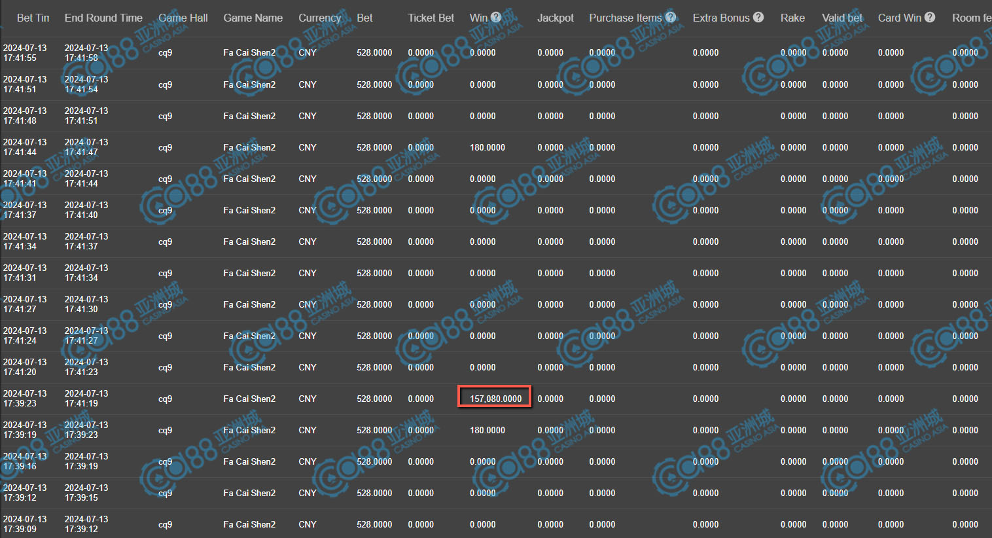The image size is (992, 538).
Task: Select the Rake column header
Action: [793, 18]
